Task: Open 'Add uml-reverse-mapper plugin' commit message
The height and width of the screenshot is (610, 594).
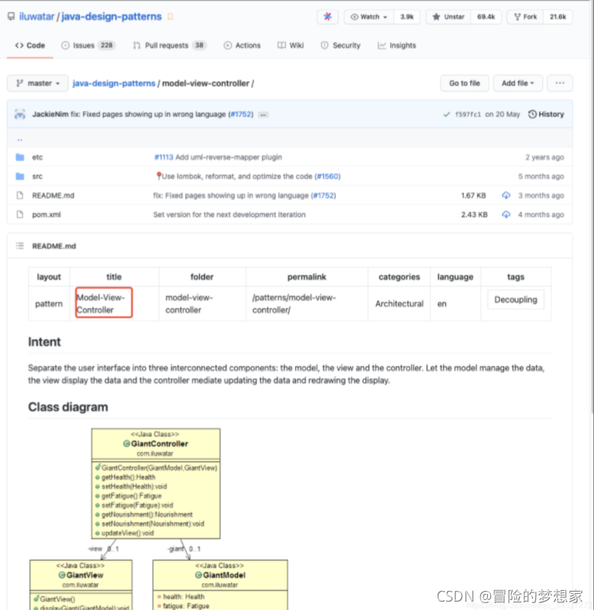Action: click(229, 157)
